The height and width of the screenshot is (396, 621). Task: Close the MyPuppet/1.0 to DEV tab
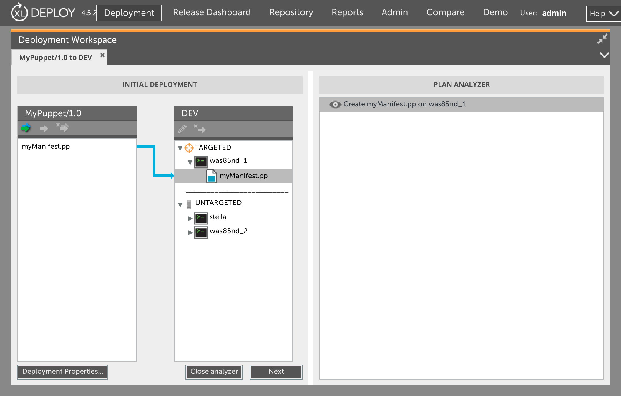(x=102, y=55)
